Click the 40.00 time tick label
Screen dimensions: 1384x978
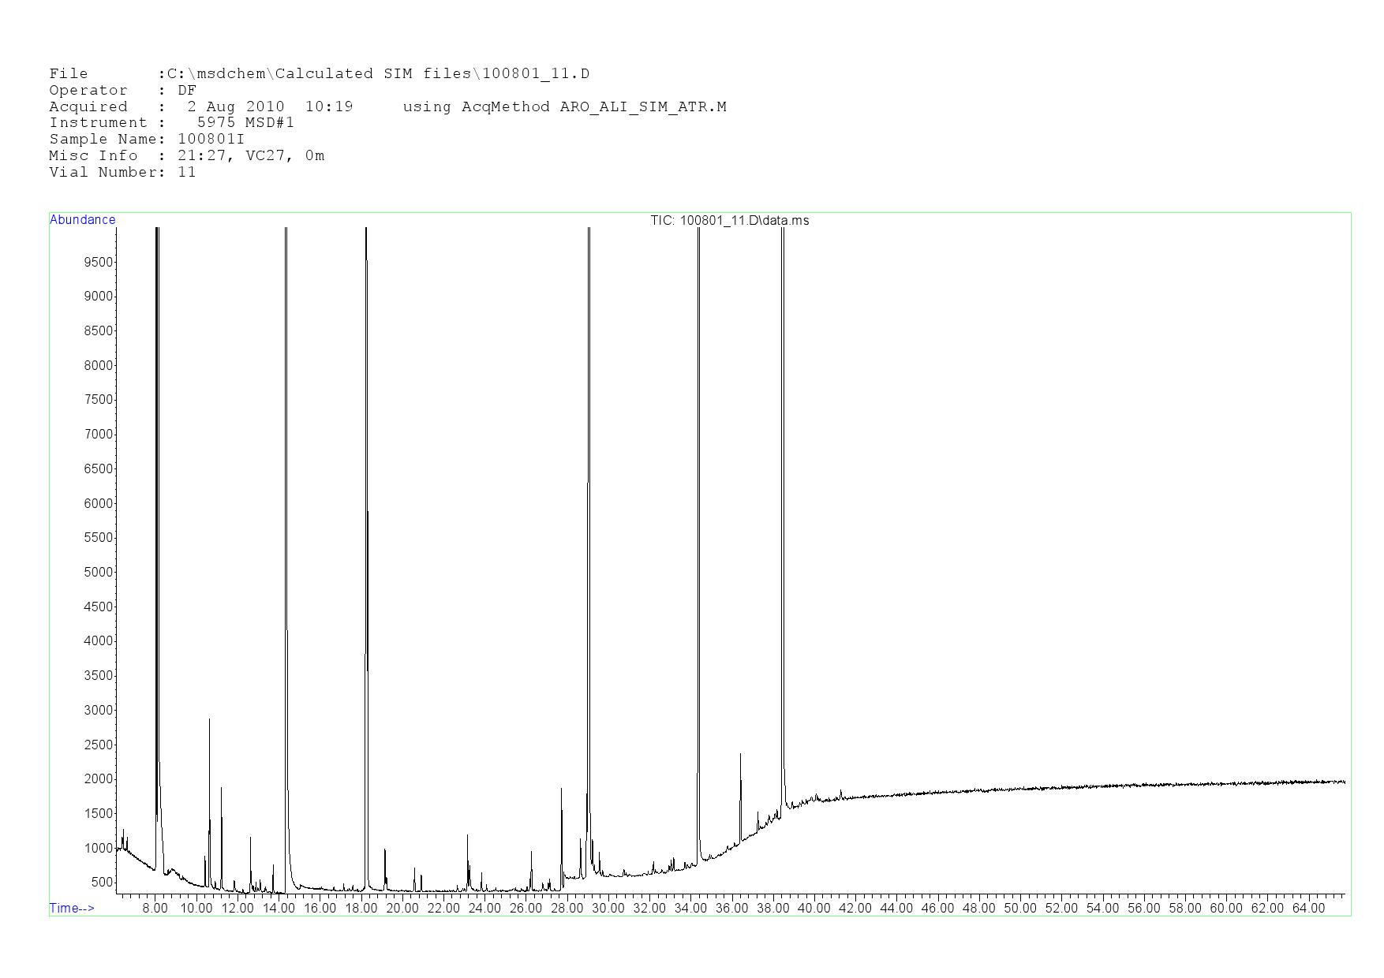814,909
